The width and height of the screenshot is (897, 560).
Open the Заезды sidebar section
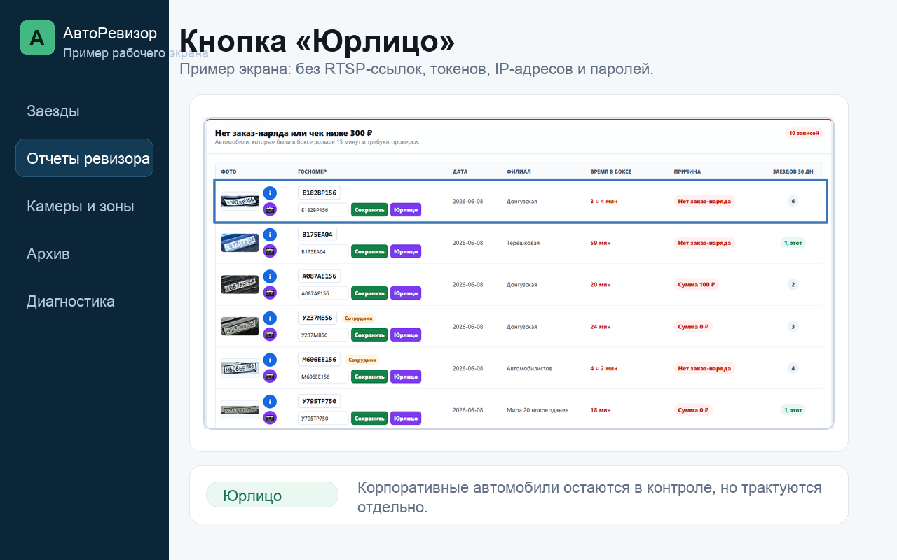click(53, 111)
